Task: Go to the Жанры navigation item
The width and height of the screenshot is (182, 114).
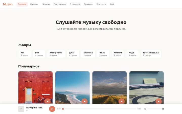Action: tap(46, 4)
